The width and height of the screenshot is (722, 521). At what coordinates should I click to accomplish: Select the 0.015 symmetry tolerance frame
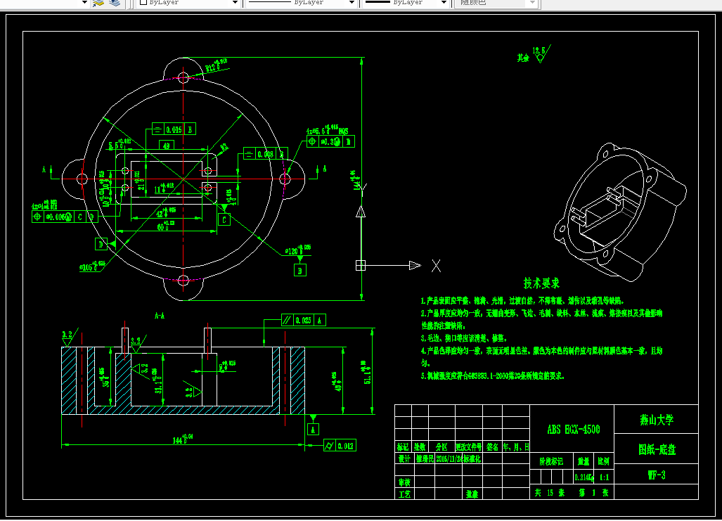point(174,129)
